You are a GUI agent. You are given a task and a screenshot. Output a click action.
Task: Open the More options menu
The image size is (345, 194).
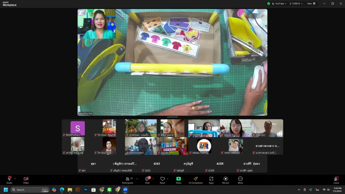[x=240, y=180]
